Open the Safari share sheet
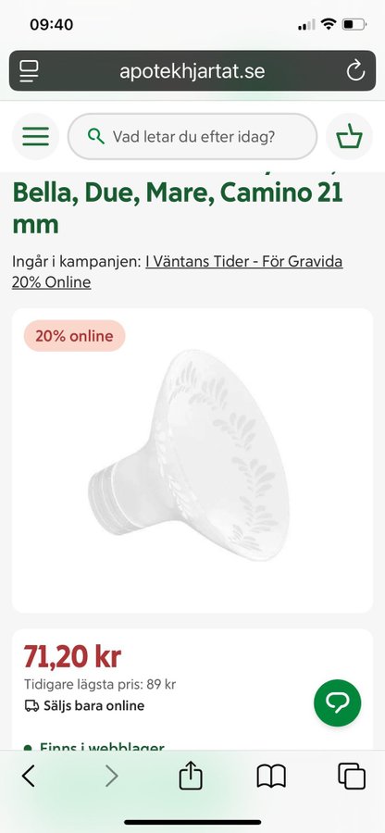Screen dimensions: 385x833 point(191,775)
